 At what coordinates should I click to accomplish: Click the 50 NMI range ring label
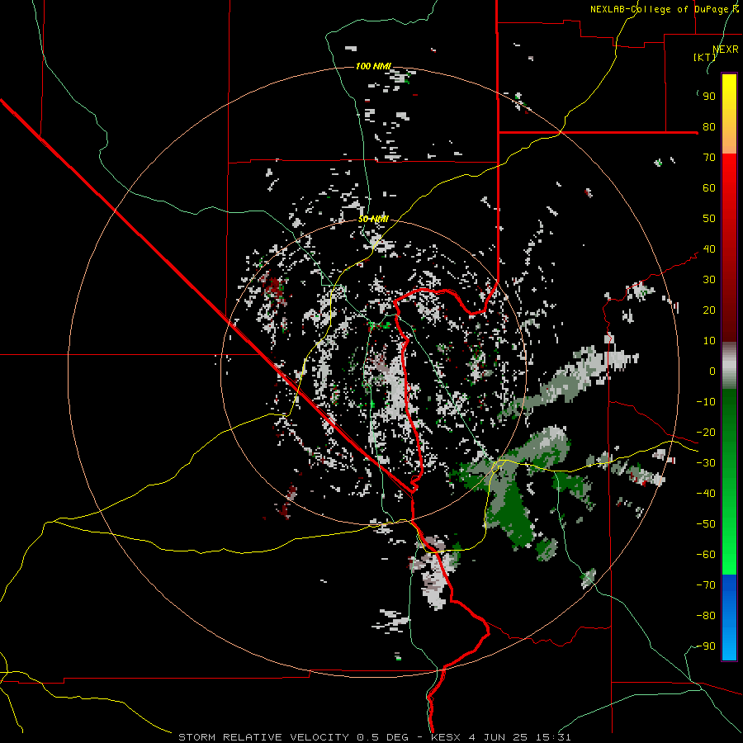pyautogui.click(x=373, y=219)
